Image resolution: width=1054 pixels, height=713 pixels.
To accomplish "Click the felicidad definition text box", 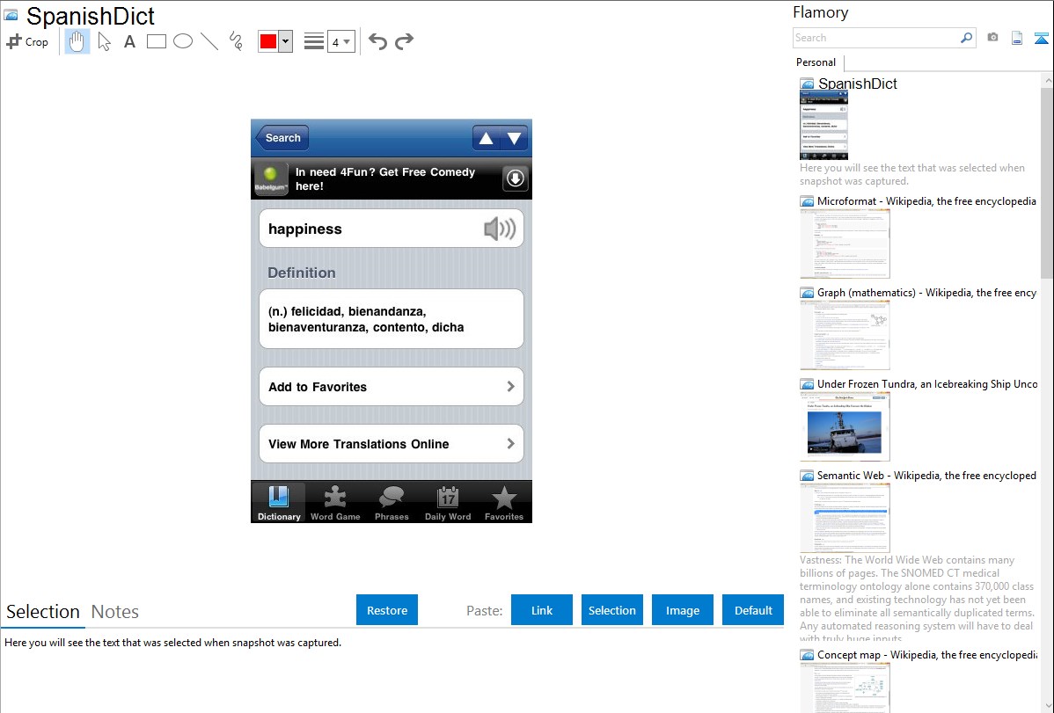I will pos(392,319).
